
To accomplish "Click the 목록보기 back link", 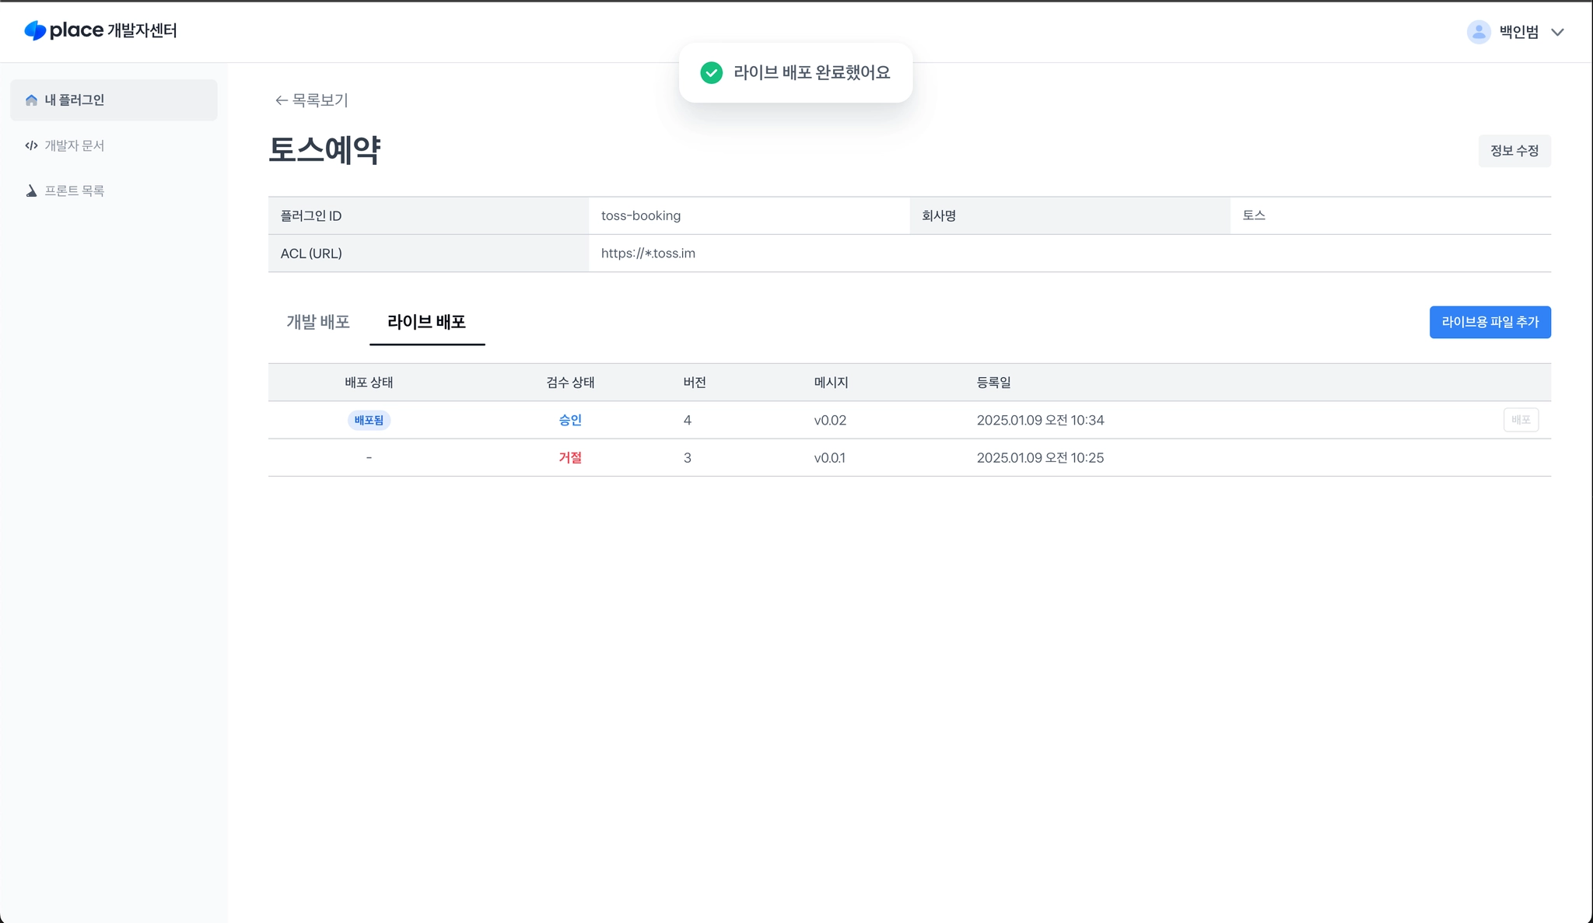I will tap(320, 100).
